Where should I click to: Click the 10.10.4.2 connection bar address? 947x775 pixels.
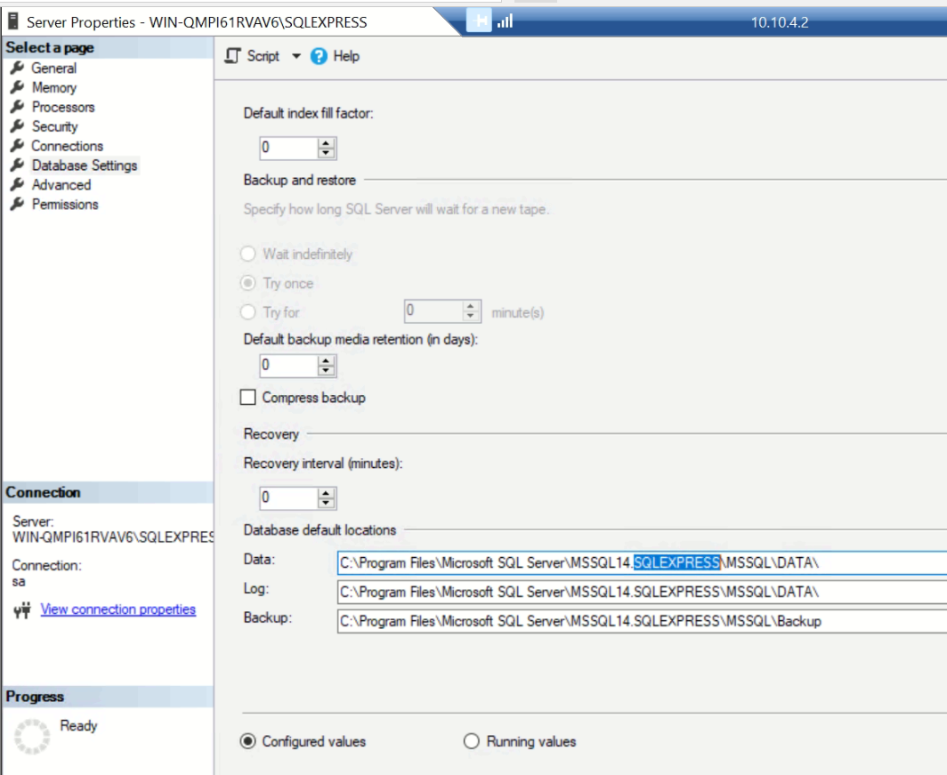(779, 22)
